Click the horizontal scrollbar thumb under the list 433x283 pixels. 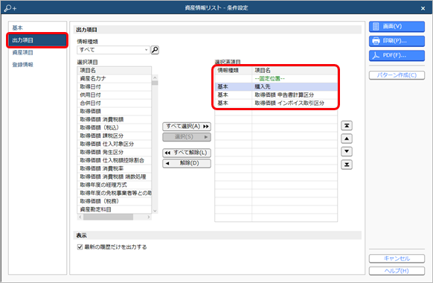[109, 217]
